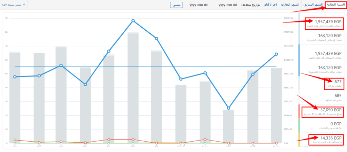Viewport: 347px width, 152px height.
Task: Click the October lowest point on blue line
Action: tap(229, 108)
